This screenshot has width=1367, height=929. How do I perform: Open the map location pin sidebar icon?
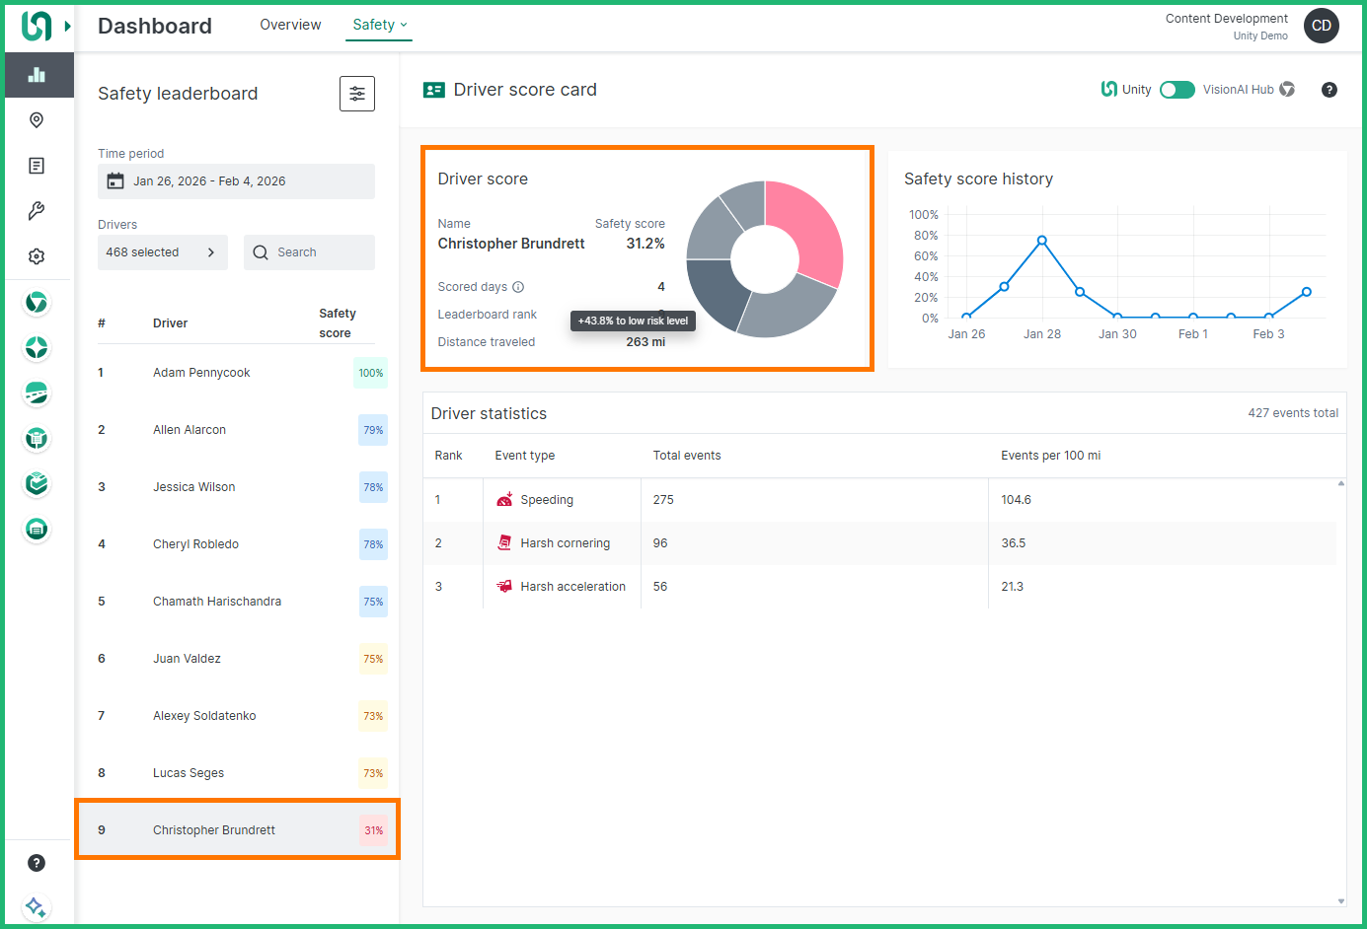(37, 120)
